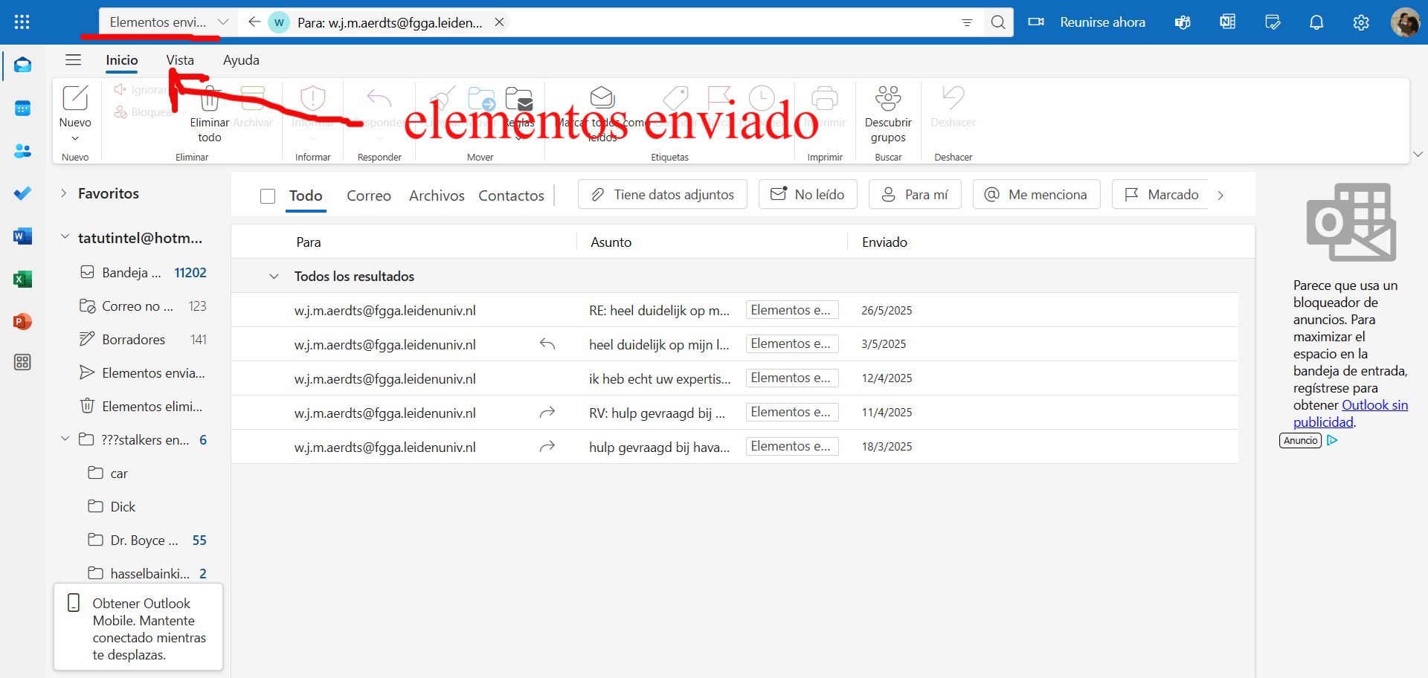Viewport: 1428px width, 678px height.
Task: Open the Correo no deseado folder
Action: point(143,306)
